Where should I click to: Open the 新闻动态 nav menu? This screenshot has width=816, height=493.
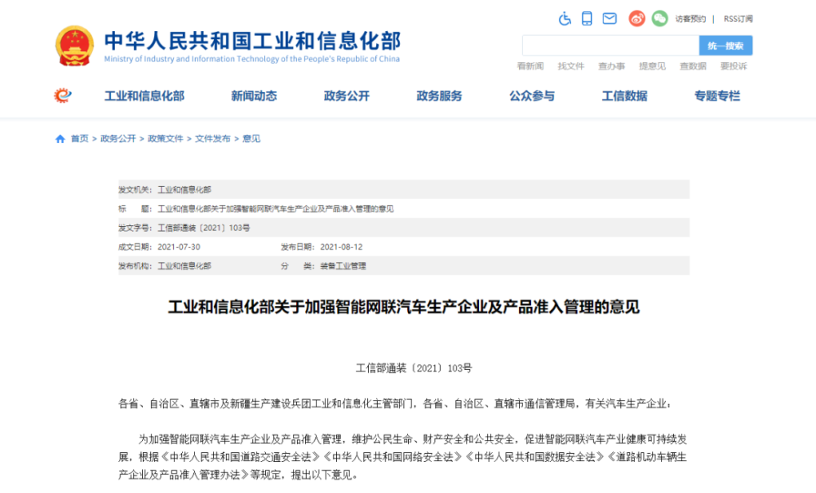click(254, 95)
